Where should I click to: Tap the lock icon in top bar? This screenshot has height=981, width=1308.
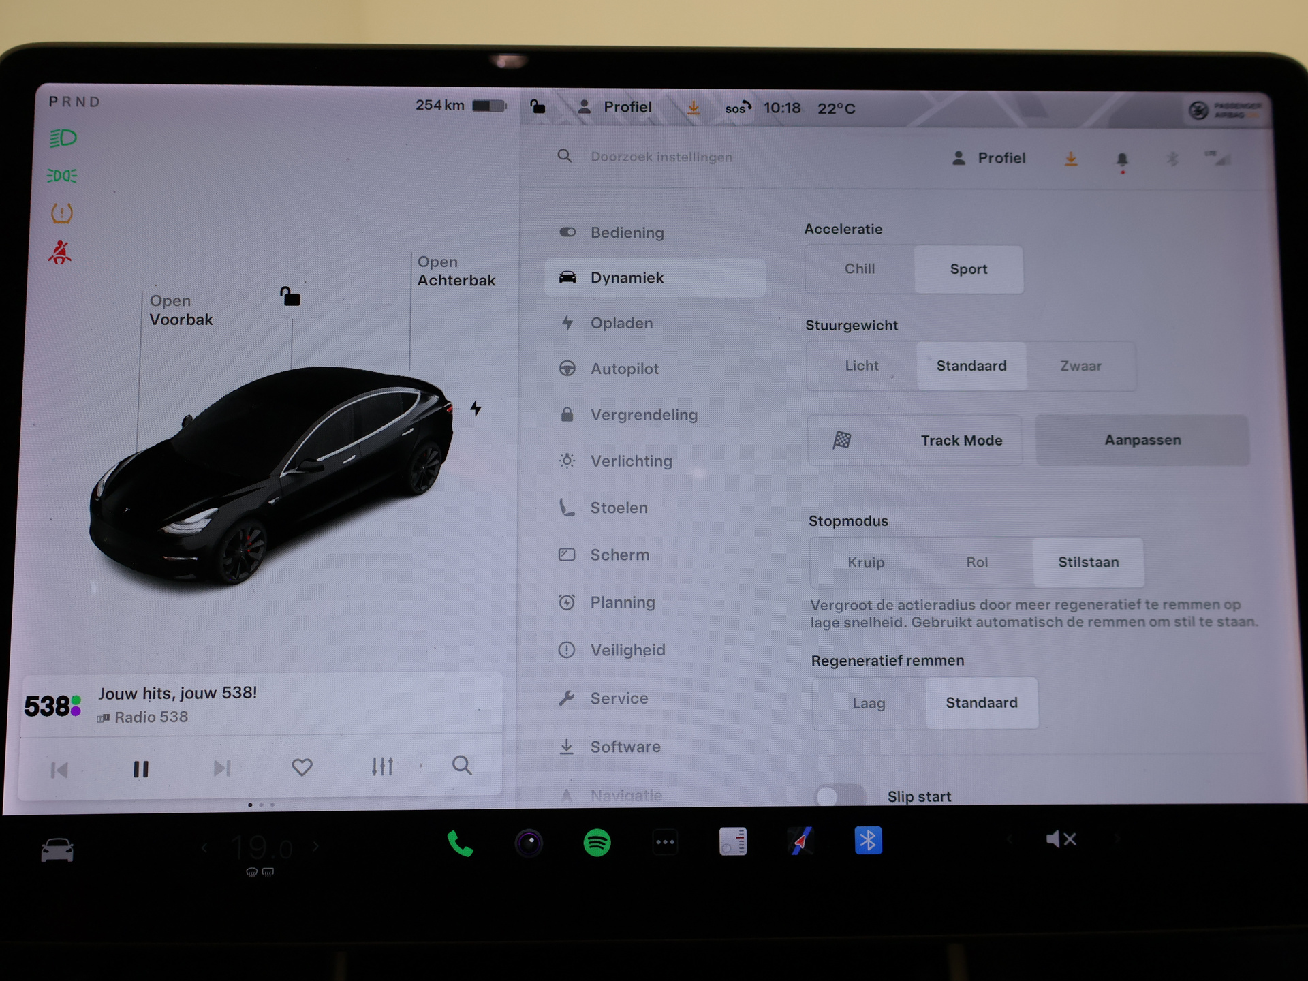click(538, 107)
